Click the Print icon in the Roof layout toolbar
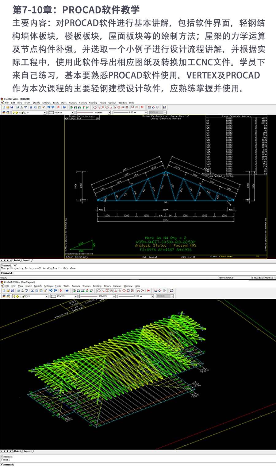 [18, 290]
